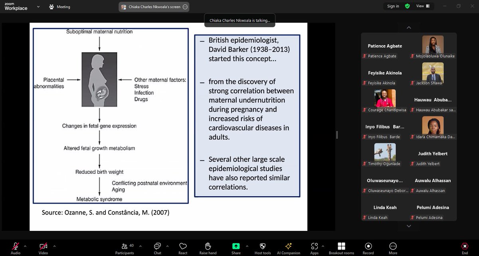Select Judith Yelbert's tile
This screenshot has width=479, height=256.
pyautogui.click(x=433, y=155)
